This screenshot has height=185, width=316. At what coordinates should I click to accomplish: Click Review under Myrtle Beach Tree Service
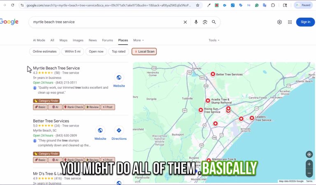pos(92,107)
